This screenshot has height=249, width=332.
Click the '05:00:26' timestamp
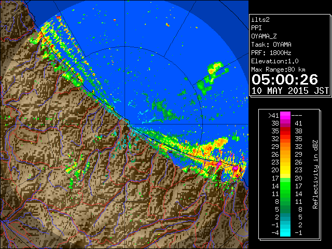285,79
